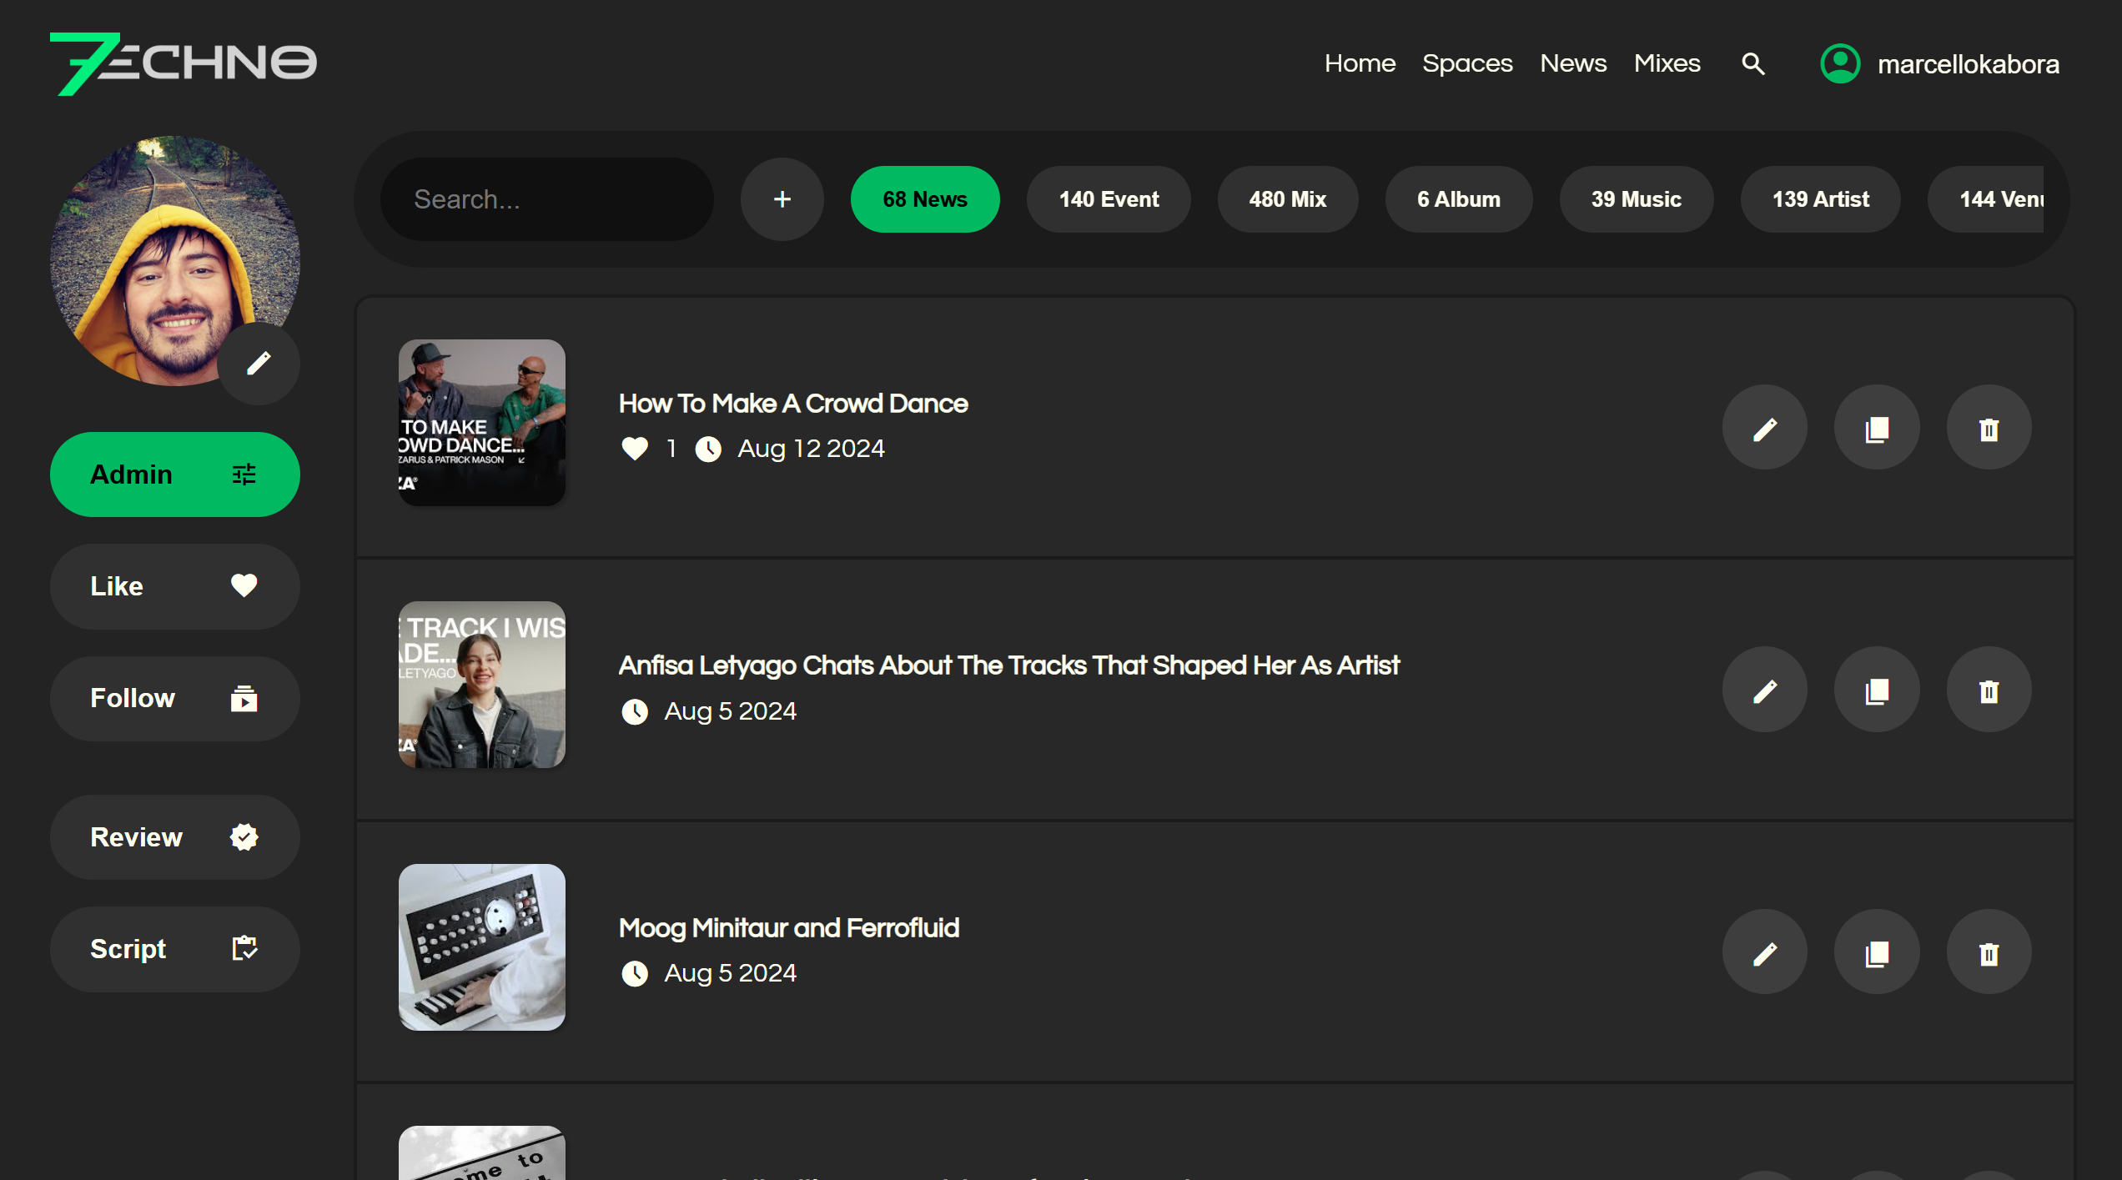
Task: Add new item with plus button
Action: pos(782,199)
